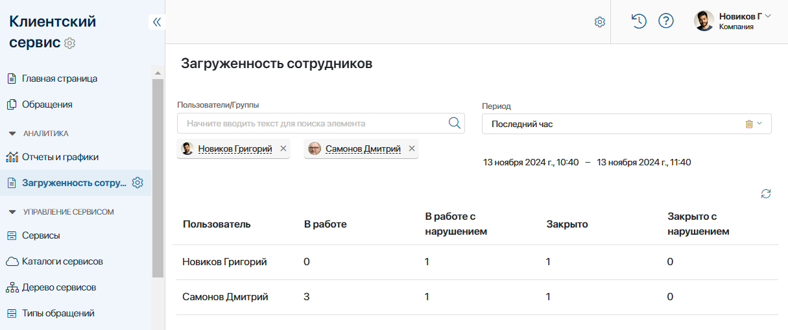Open gear beside Загруженность сотрудников menu item

(x=137, y=183)
